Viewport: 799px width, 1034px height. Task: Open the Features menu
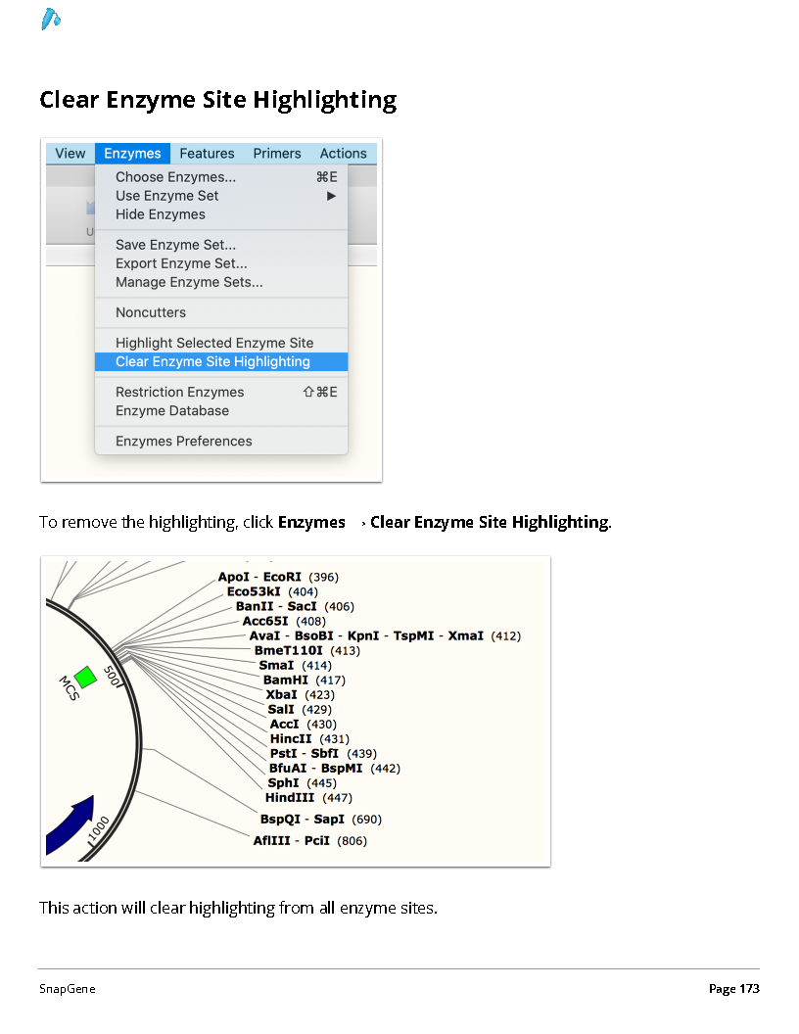coord(207,153)
